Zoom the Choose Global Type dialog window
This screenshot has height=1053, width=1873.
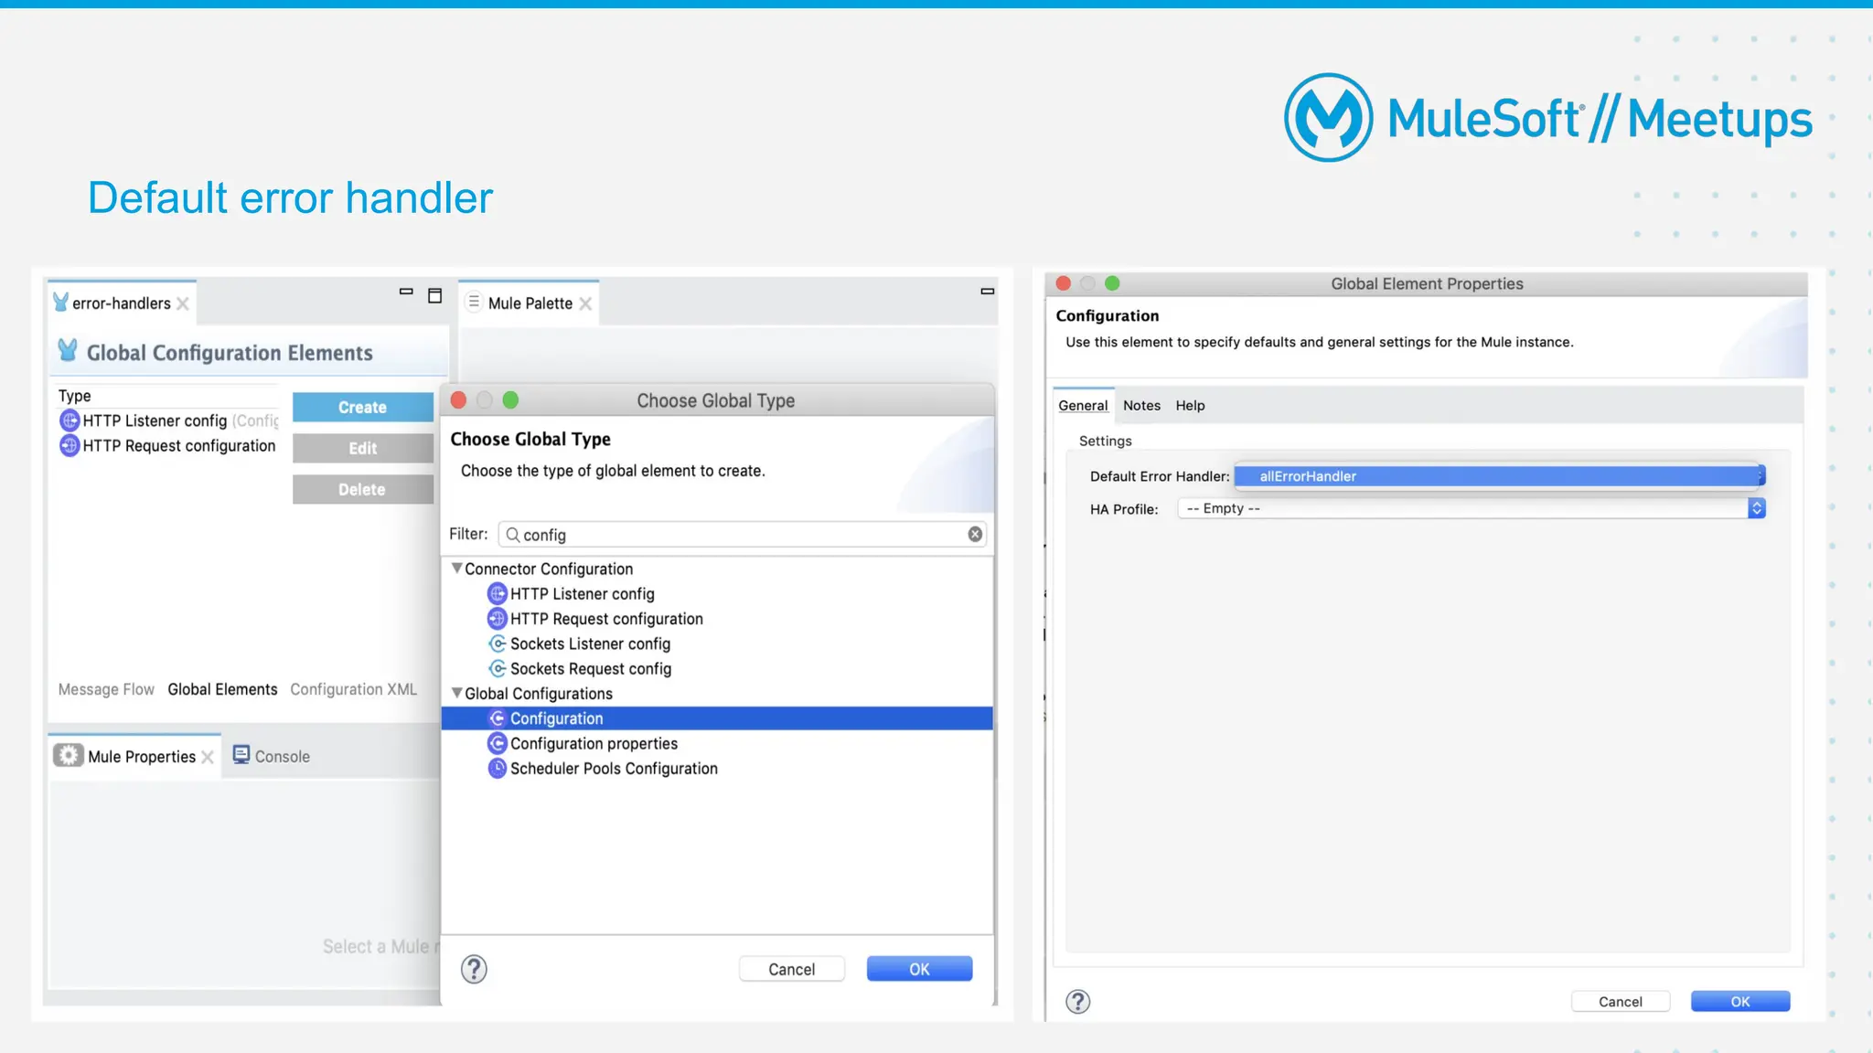coord(510,400)
